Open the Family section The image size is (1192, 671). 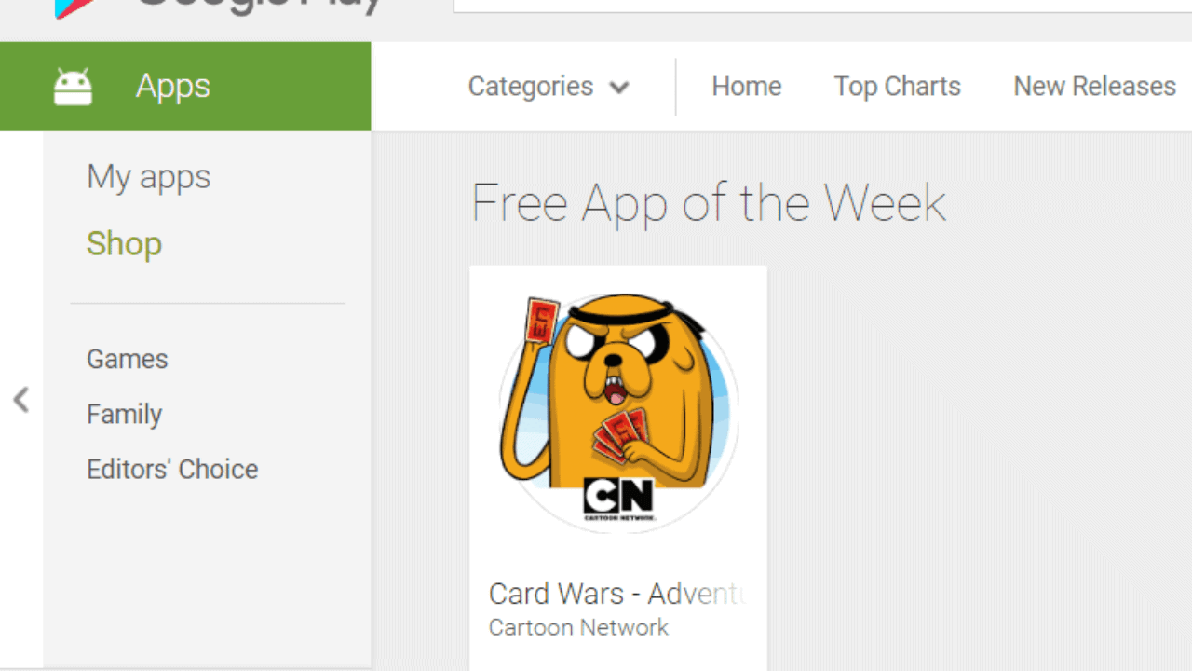(x=124, y=414)
